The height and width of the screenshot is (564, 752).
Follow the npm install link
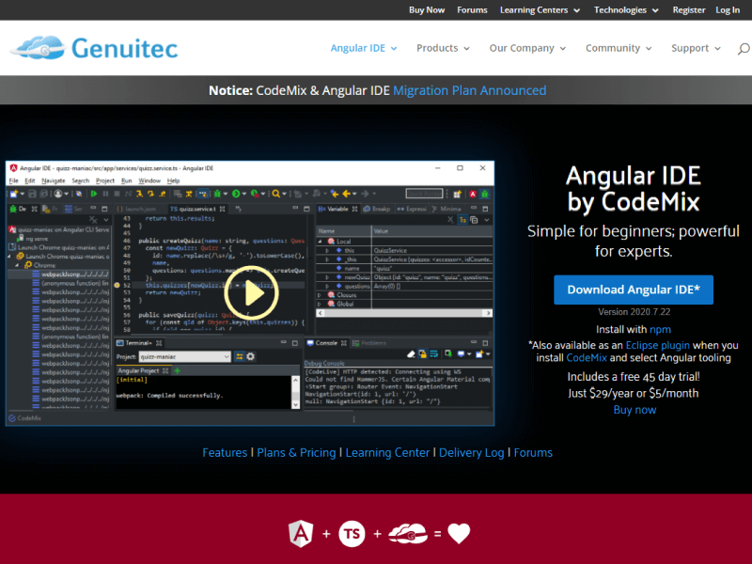point(660,330)
